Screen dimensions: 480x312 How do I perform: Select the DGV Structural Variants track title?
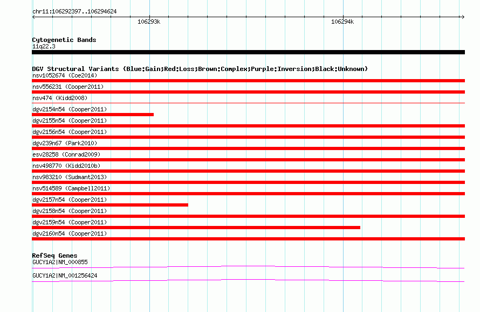coord(200,69)
